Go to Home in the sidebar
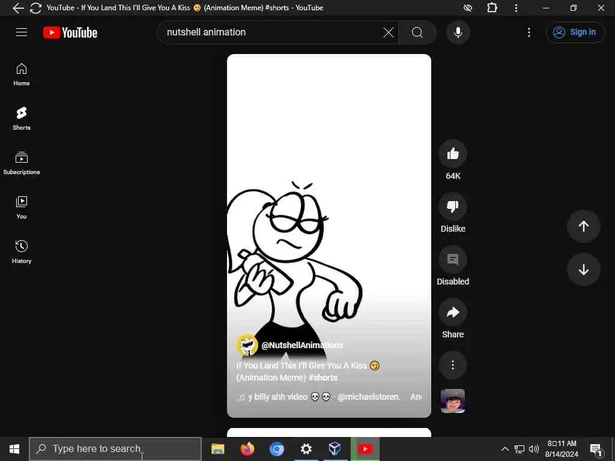Image resolution: width=615 pixels, height=461 pixels. click(x=22, y=74)
